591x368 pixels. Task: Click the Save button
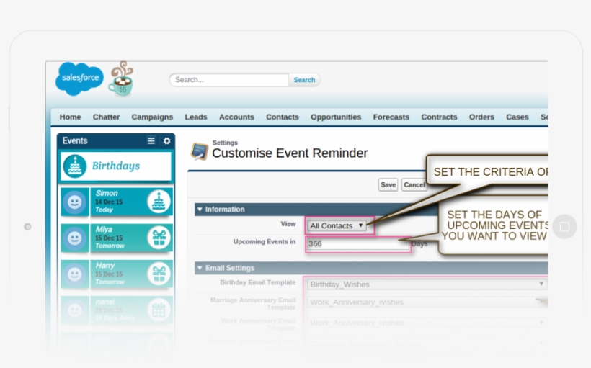point(388,184)
